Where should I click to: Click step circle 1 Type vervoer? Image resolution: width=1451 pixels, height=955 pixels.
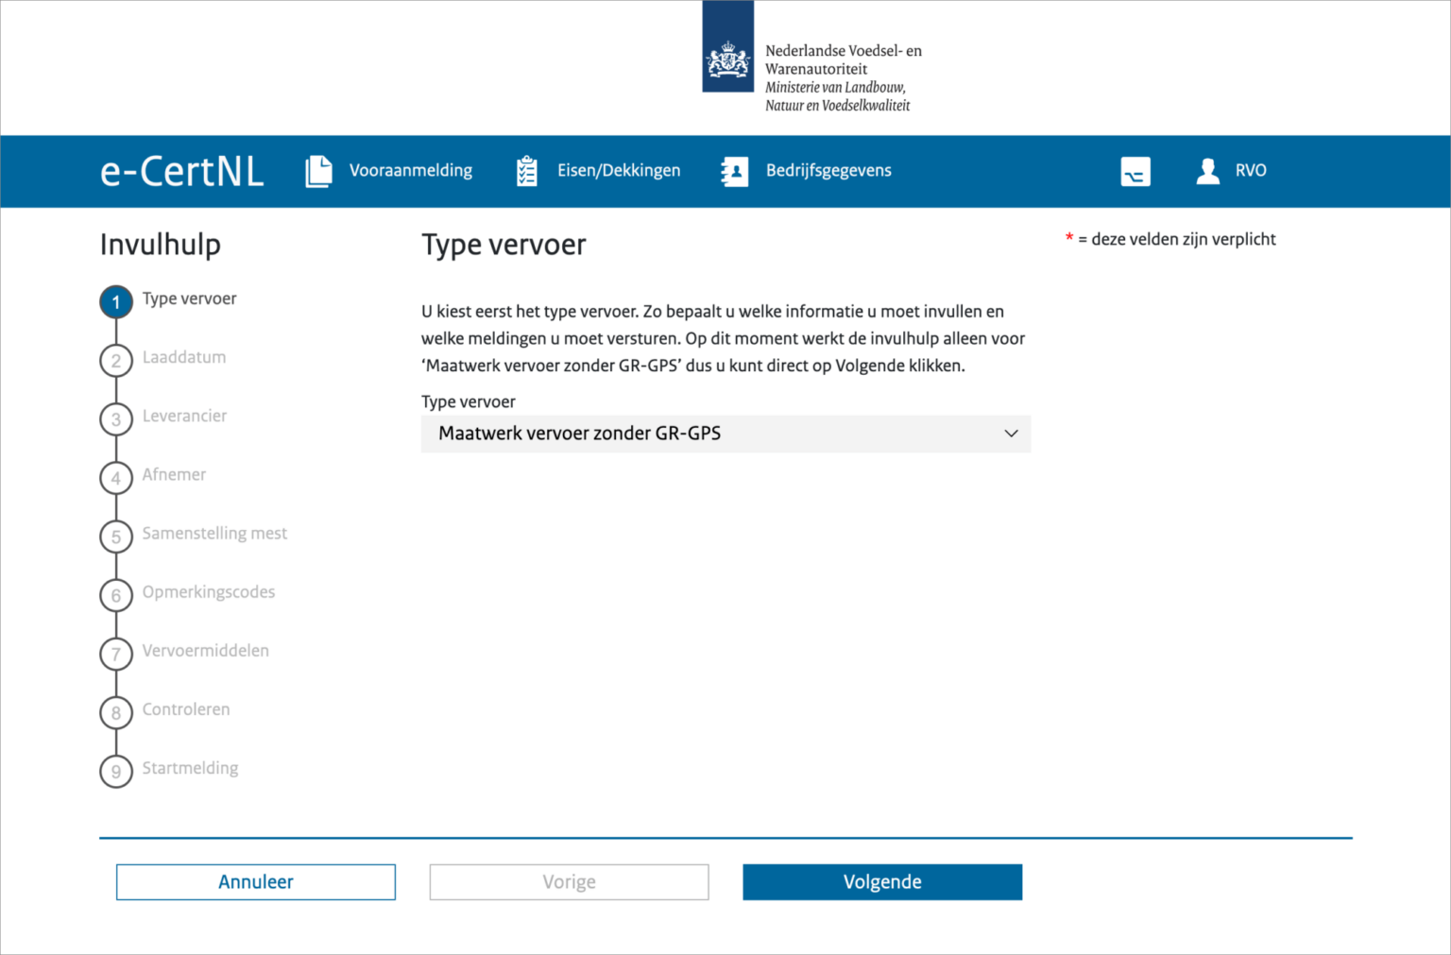(115, 301)
